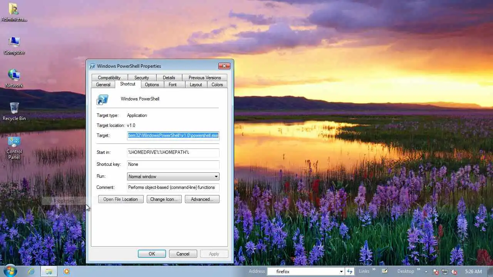
Task: Switch to the Options tab
Action: click(x=152, y=85)
